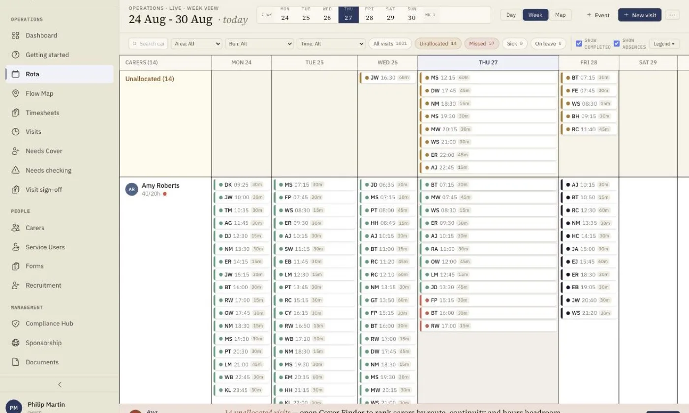
Task: Select the All visits 1001 filter
Action: [390, 44]
